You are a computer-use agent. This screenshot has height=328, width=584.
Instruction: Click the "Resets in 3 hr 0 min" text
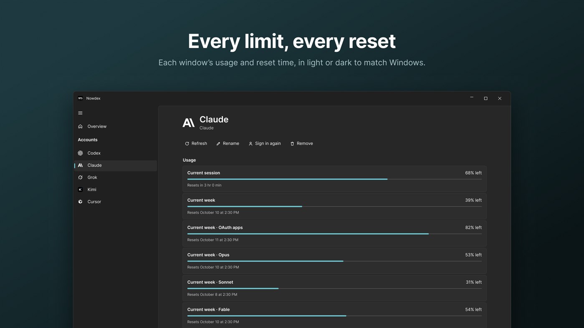tap(205, 185)
